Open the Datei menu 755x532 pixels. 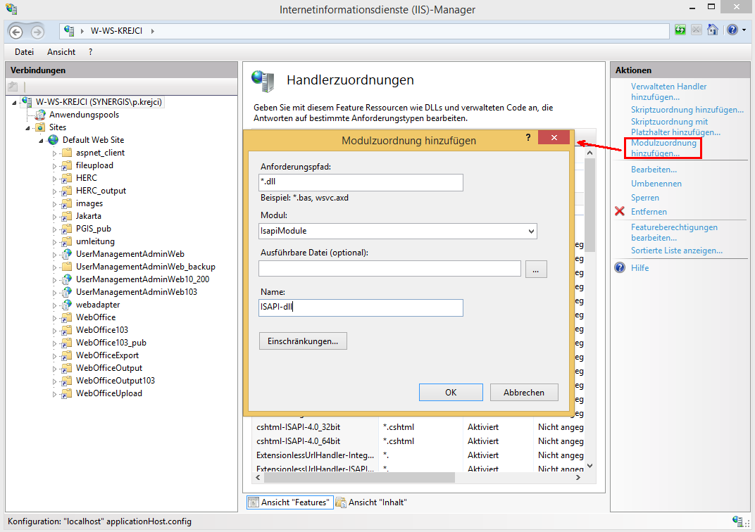click(x=24, y=52)
